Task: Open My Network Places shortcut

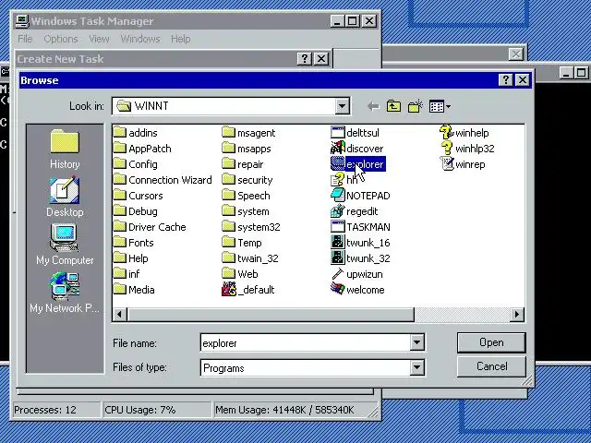Action: pos(65,293)
